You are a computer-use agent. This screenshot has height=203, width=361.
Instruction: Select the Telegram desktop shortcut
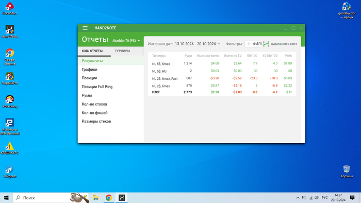10,172
